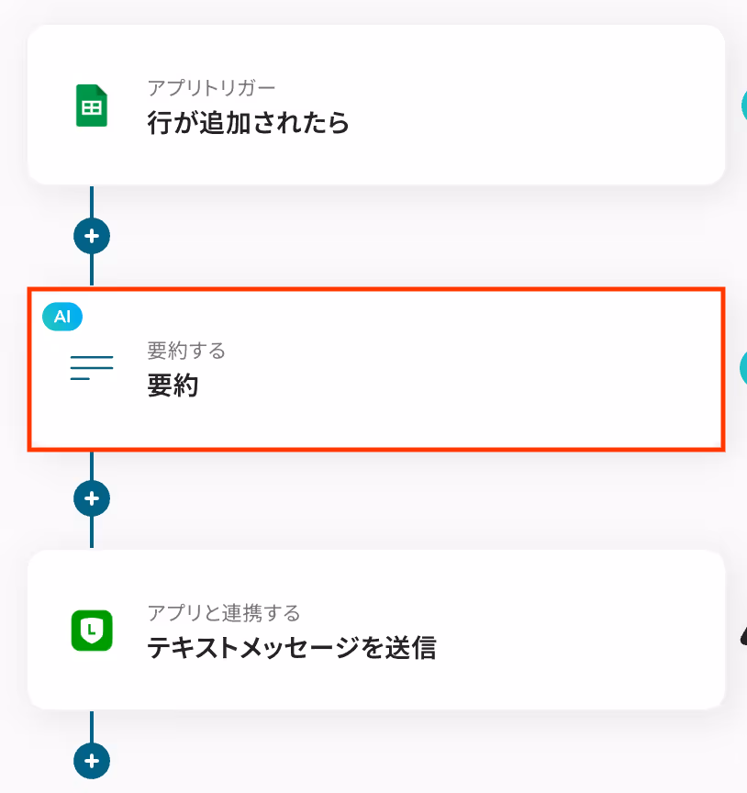Click the green LINE official account icon
The height and width of the screenshot is (793, 747).
pyautogui.click(x=92, y=631)
